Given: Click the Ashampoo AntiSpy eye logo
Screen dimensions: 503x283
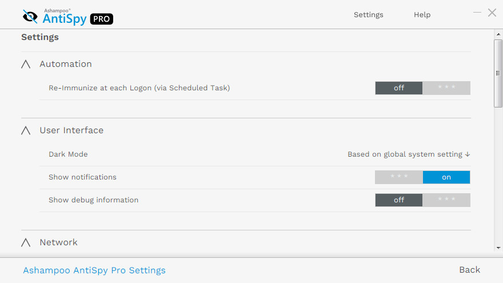Looking at the screenshot, I should 30,17.
